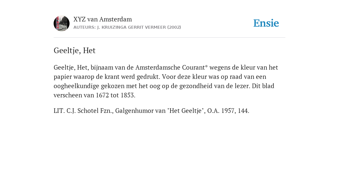Viewport: 339px width, 169px height.
Task: Click the year 1672 in the text
Action: point(102,95)
